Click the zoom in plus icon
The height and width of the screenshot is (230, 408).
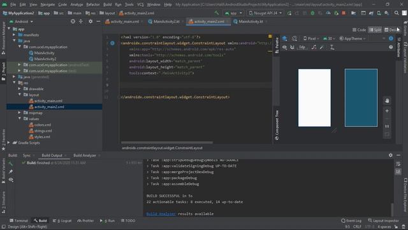387,111
